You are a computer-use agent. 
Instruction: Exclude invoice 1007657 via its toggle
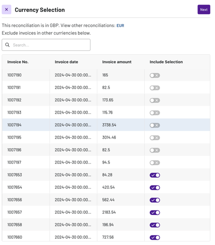point(155,213)
